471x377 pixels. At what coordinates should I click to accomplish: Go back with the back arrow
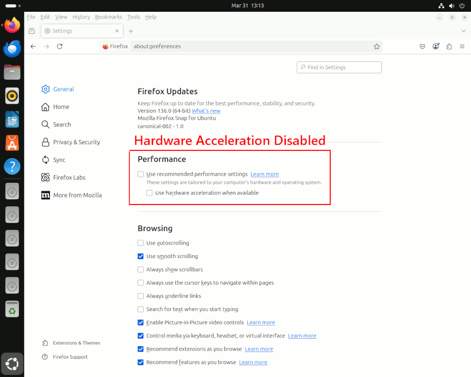[33, 46]
